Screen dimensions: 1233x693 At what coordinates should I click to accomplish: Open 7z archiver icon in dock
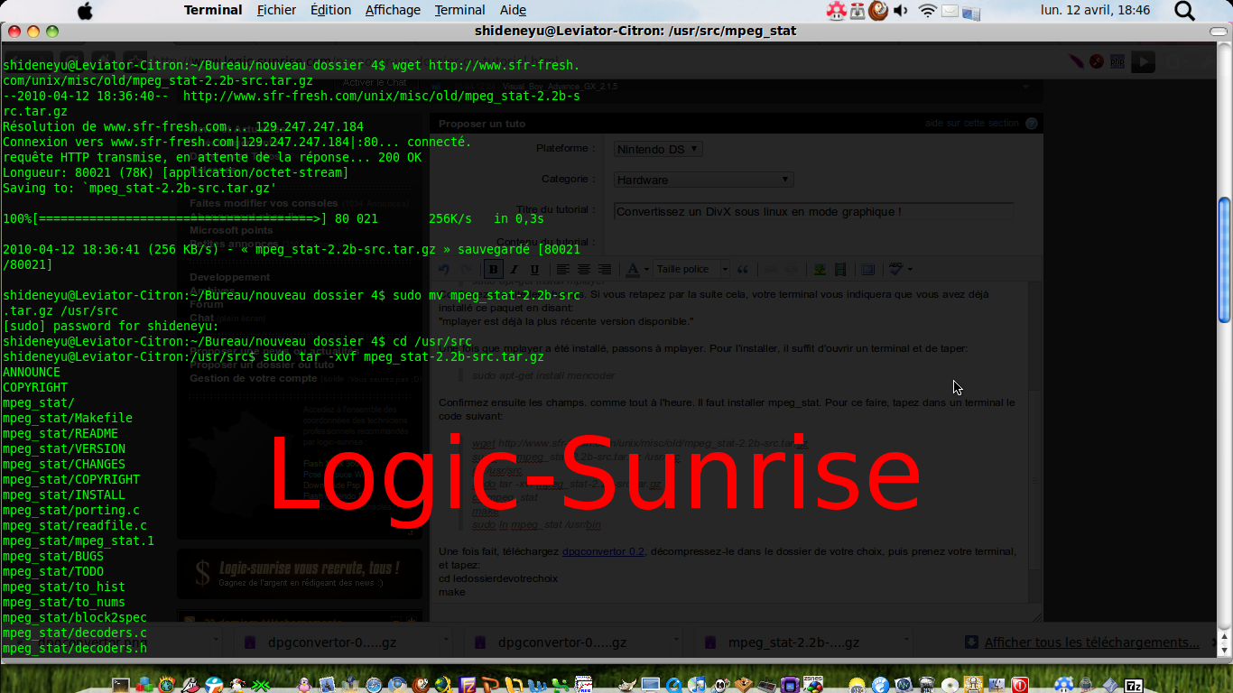(x=1133, y=684)
